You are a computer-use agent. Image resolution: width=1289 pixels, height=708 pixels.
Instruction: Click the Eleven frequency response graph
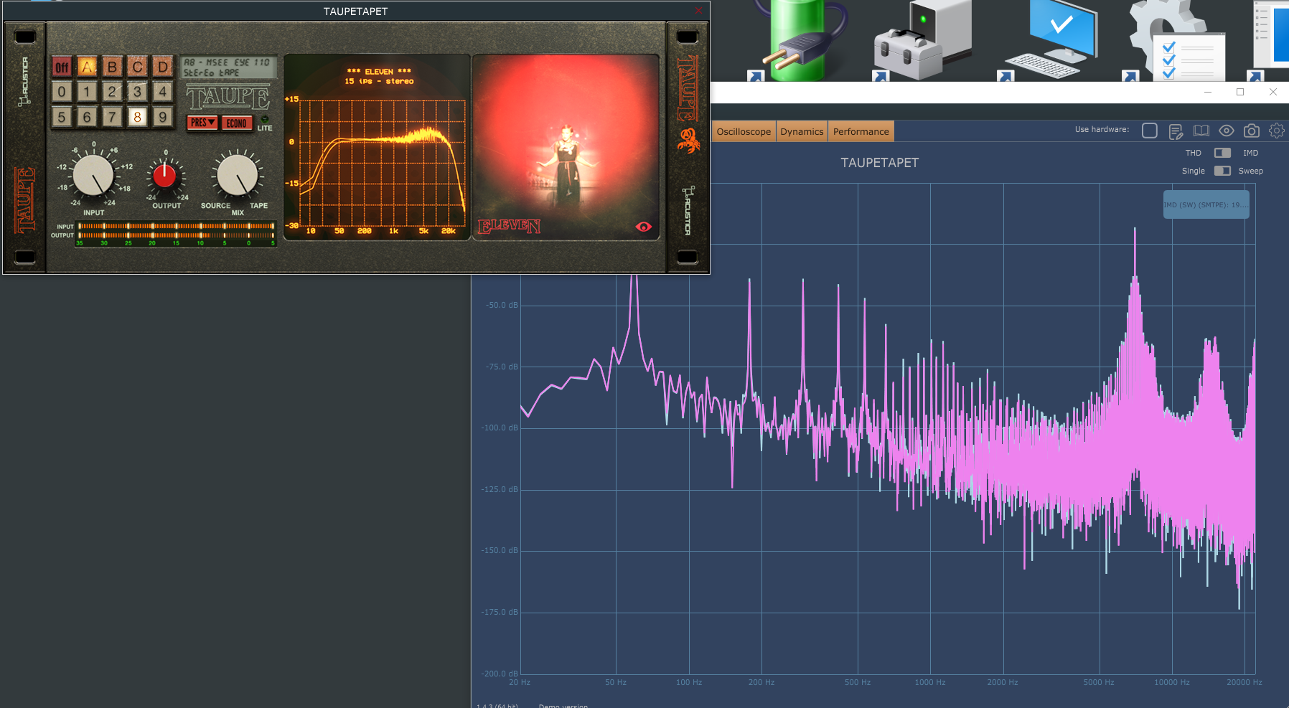tap(377, 147)
